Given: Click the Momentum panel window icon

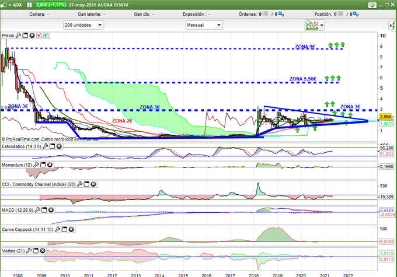Looking at the screenshot, I should (43, 165).
